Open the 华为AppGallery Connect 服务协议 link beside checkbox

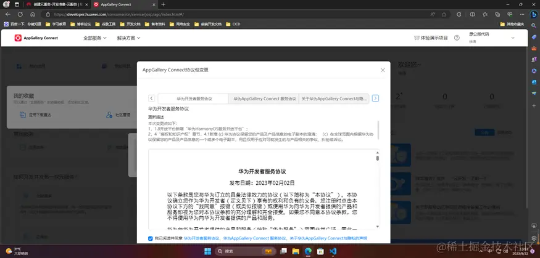[x=254, y=238]
